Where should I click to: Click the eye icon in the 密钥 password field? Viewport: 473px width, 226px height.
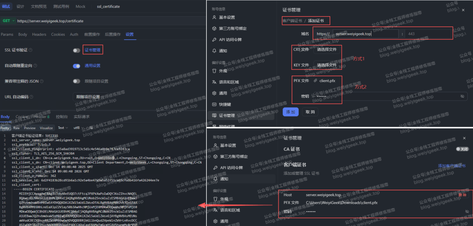tap(462, 96)
